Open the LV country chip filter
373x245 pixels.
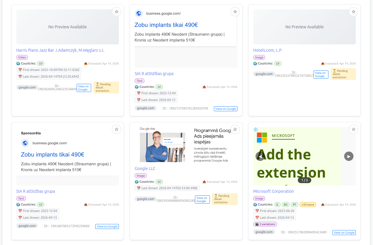[159, 86]
